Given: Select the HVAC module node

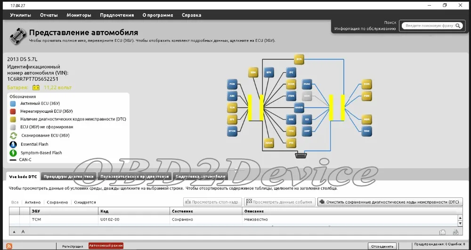Looking at the screenshot, I should [307, 84].
